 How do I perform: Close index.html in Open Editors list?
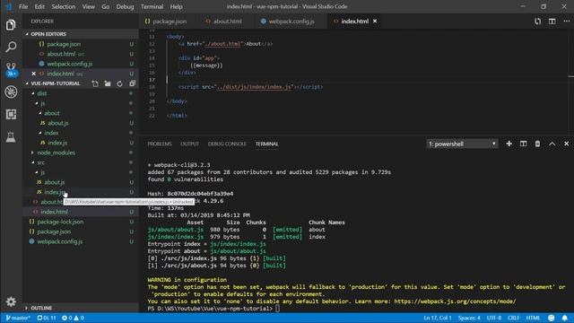coord(34,74)
